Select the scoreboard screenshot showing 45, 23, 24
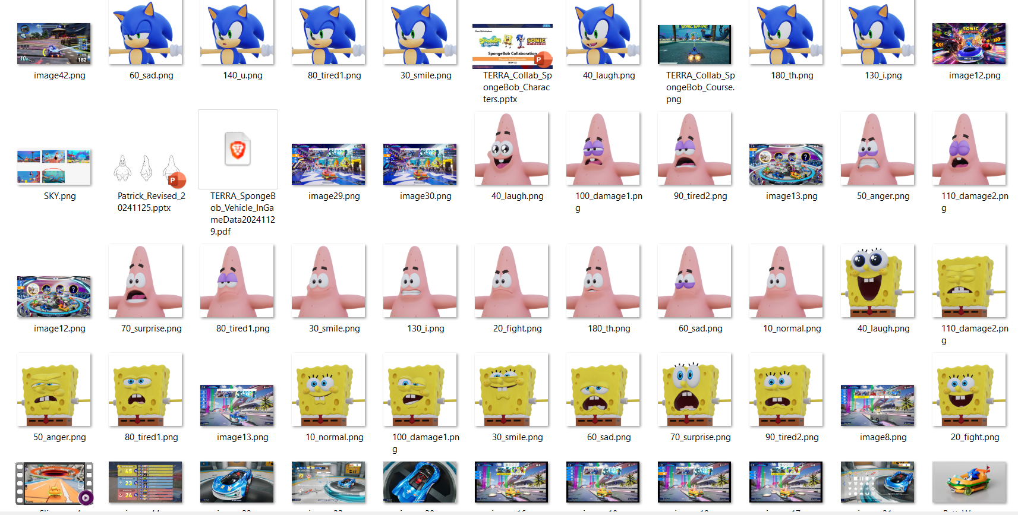1018x515 pixels. [x=146, y=482]
